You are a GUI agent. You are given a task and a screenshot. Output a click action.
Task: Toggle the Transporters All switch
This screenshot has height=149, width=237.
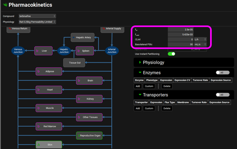[x=223, y=95]
